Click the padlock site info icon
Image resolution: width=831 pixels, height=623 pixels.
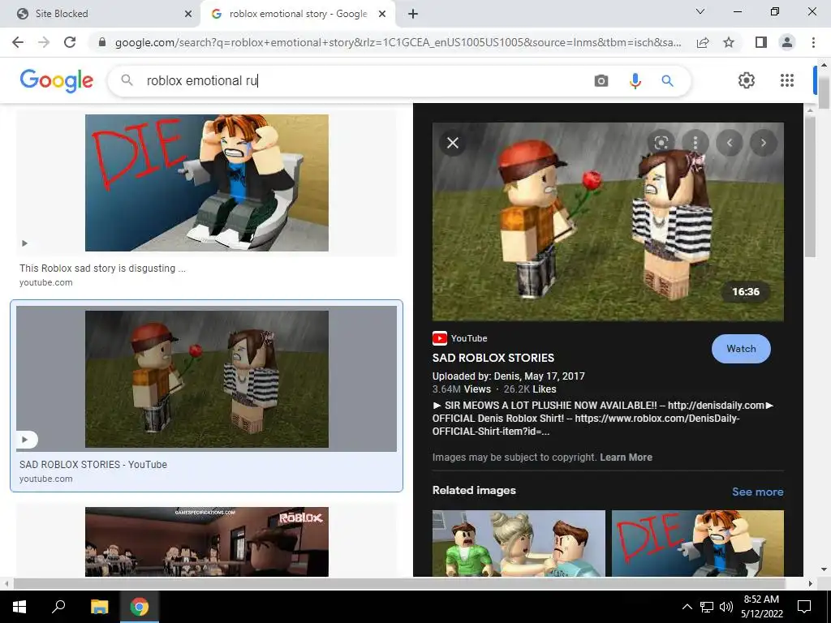[x=102, y=42]
